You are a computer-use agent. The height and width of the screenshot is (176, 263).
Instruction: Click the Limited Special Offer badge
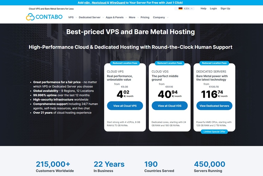(214, 132)
